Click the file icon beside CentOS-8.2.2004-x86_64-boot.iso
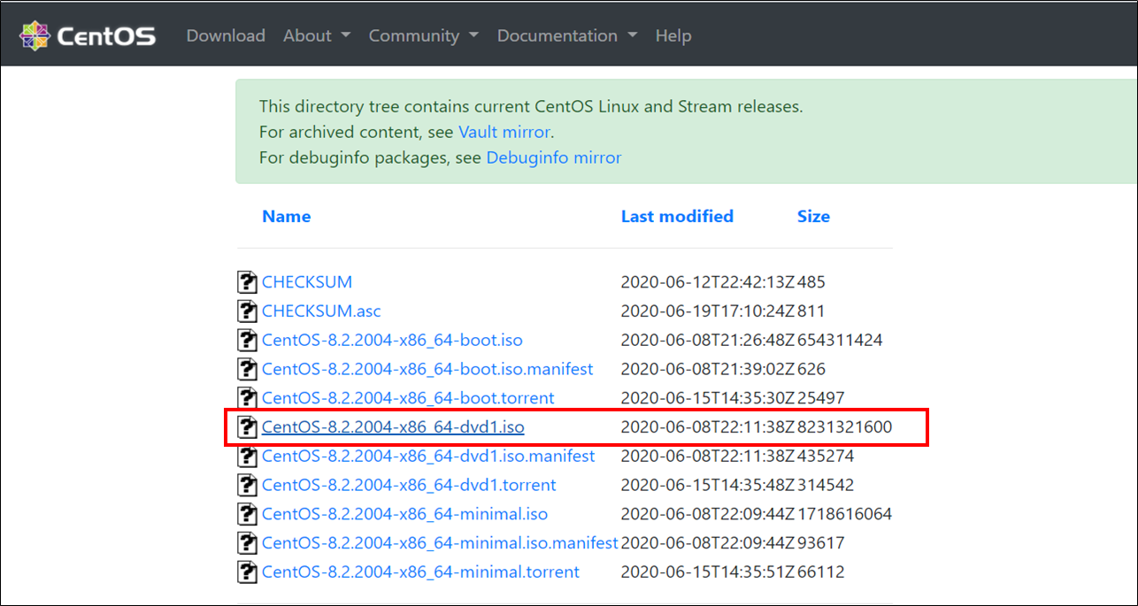Image resolution: width=1138 pixels, height=606 pixels. (248, 340)
